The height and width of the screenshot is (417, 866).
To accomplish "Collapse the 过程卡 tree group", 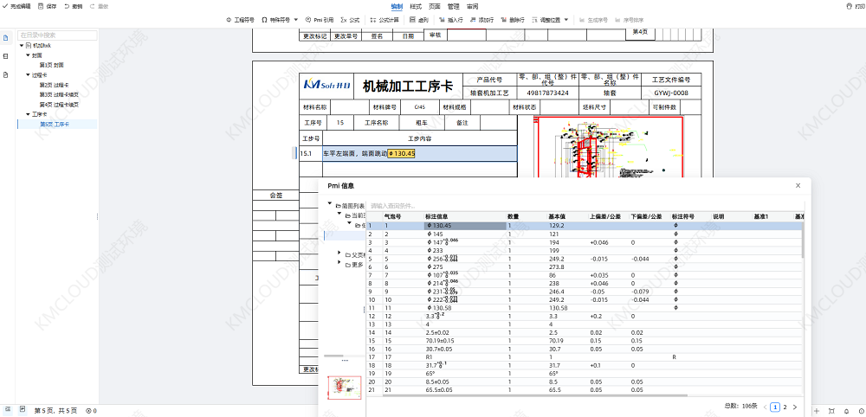I will pos(29,75).
